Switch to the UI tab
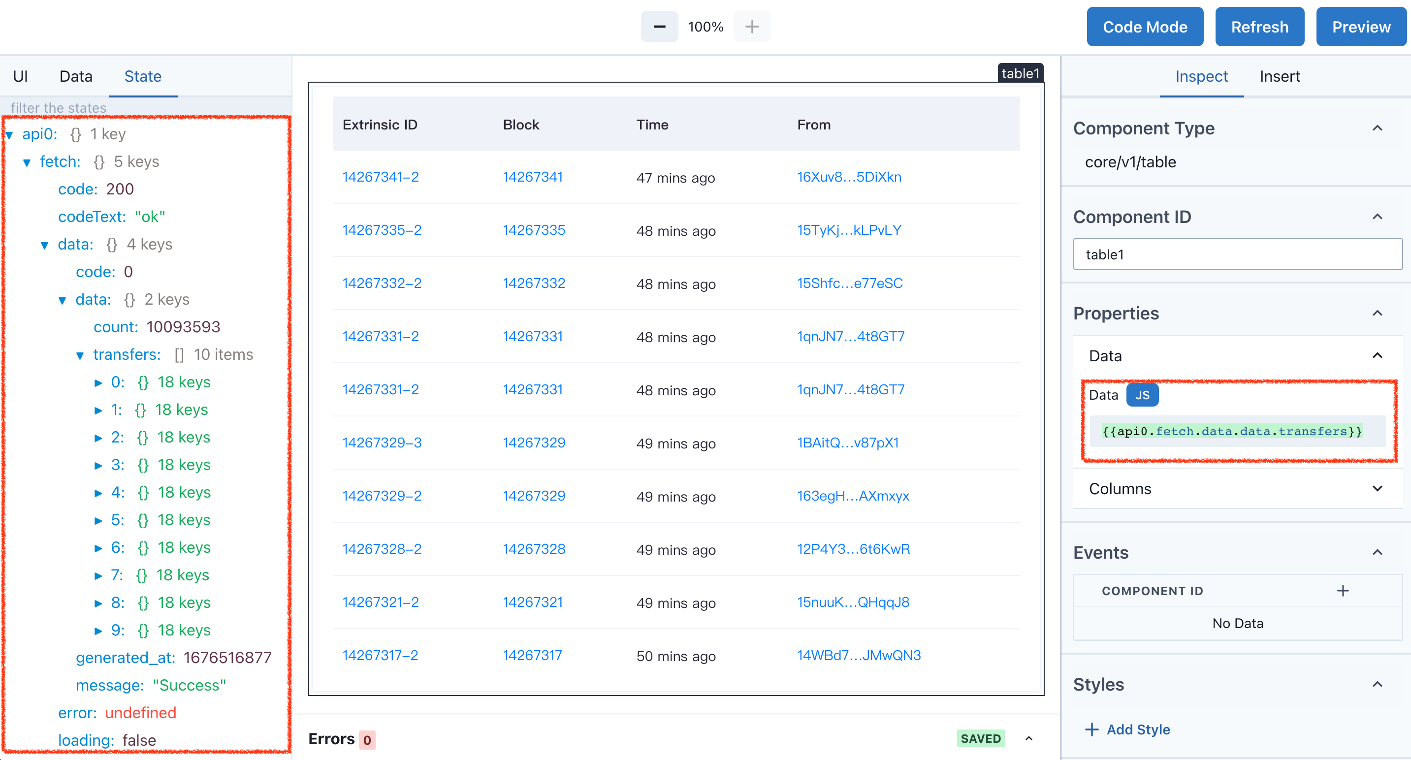This screenshot has height=760, width=1411. point(20,76)
